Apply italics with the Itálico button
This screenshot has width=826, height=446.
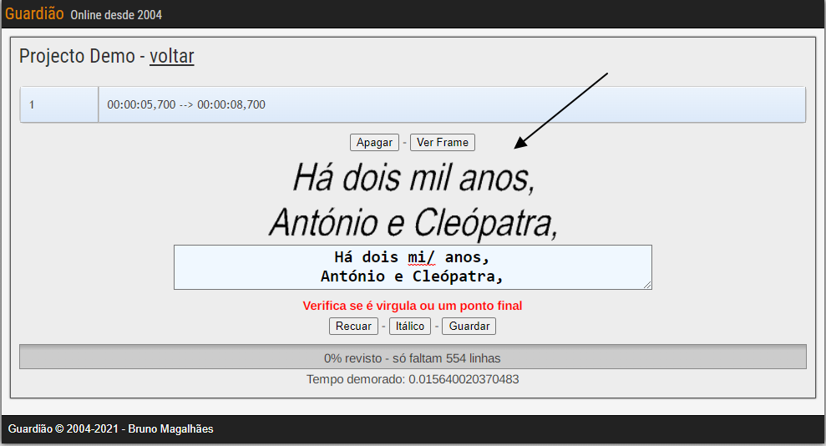coord(409,327)
